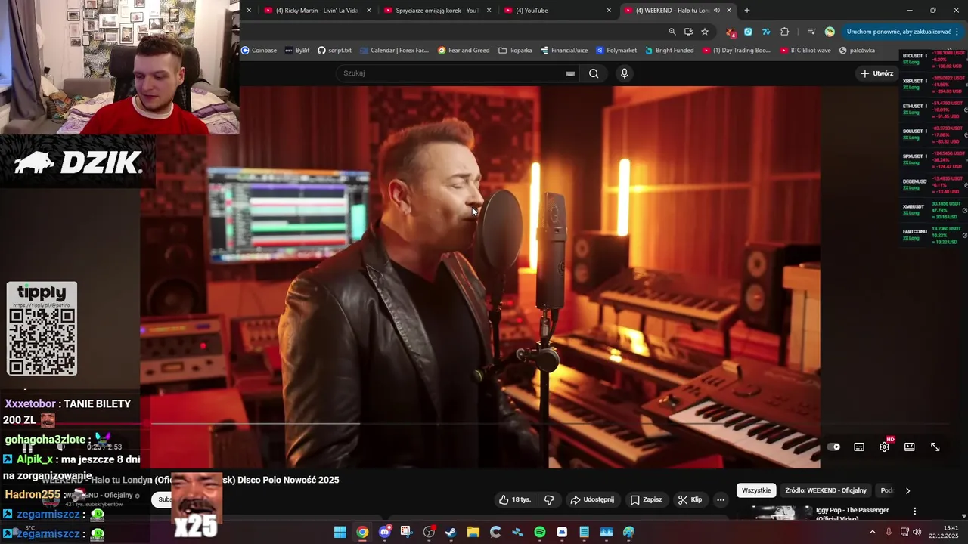Open options menu for Iggy Pop video
The image size is (968, 544).
pyautogui.click(x=914, y=512)
